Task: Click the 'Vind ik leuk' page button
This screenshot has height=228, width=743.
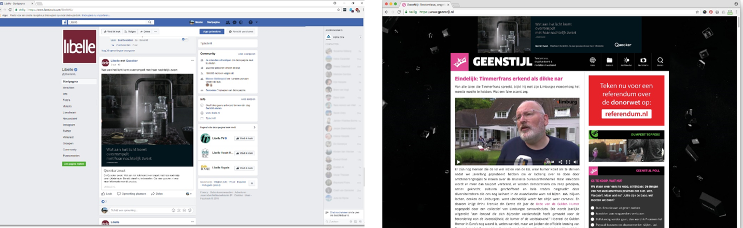Action: [x=111, y=32]
